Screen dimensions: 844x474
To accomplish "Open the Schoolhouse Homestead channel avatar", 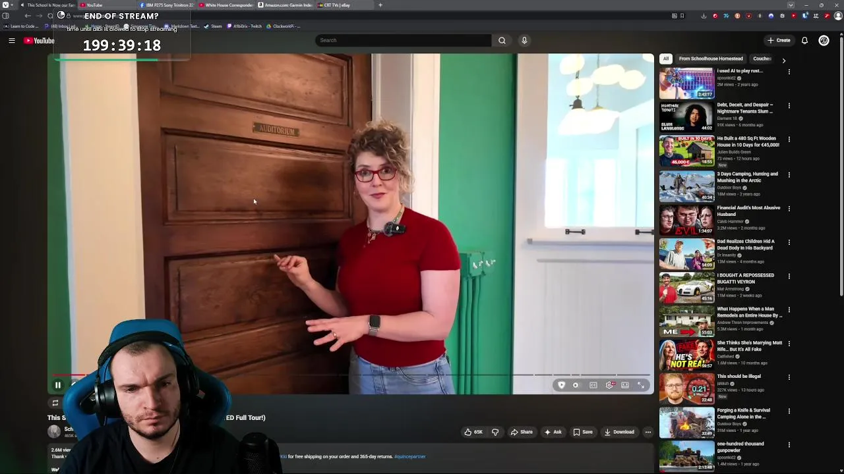I will pos(54,432).
